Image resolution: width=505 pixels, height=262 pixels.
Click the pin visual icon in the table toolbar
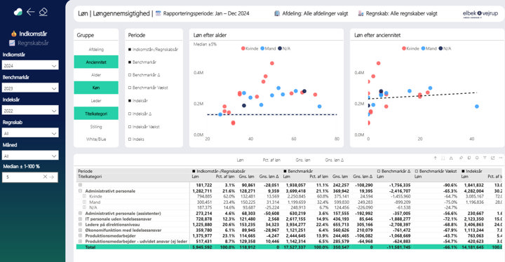click(461, 158)
